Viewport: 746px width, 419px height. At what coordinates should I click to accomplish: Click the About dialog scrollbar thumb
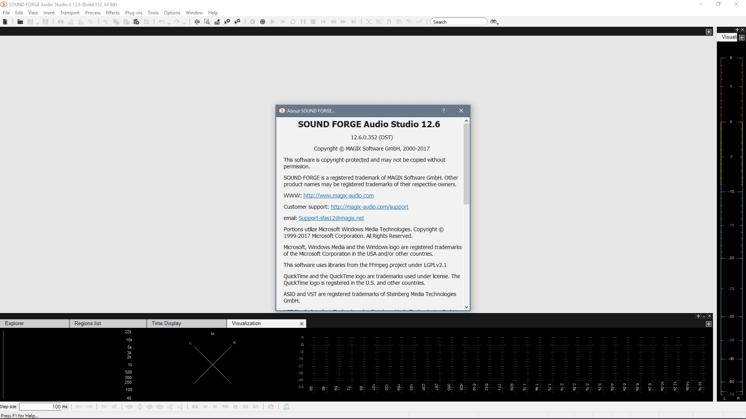coord(466,164)
